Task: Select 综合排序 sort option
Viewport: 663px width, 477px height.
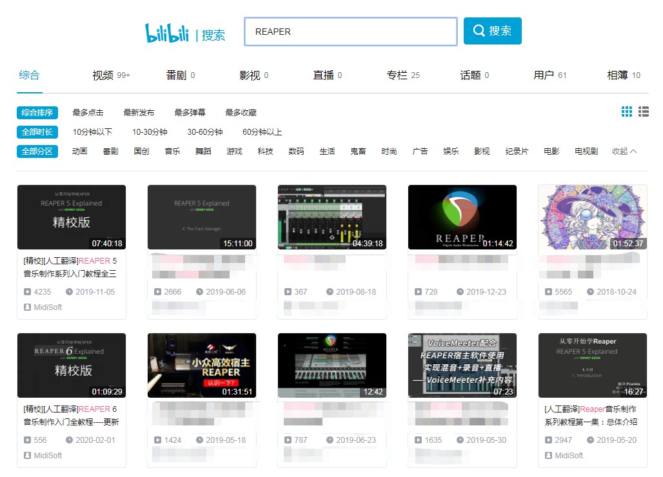Action: coord(37,113)
